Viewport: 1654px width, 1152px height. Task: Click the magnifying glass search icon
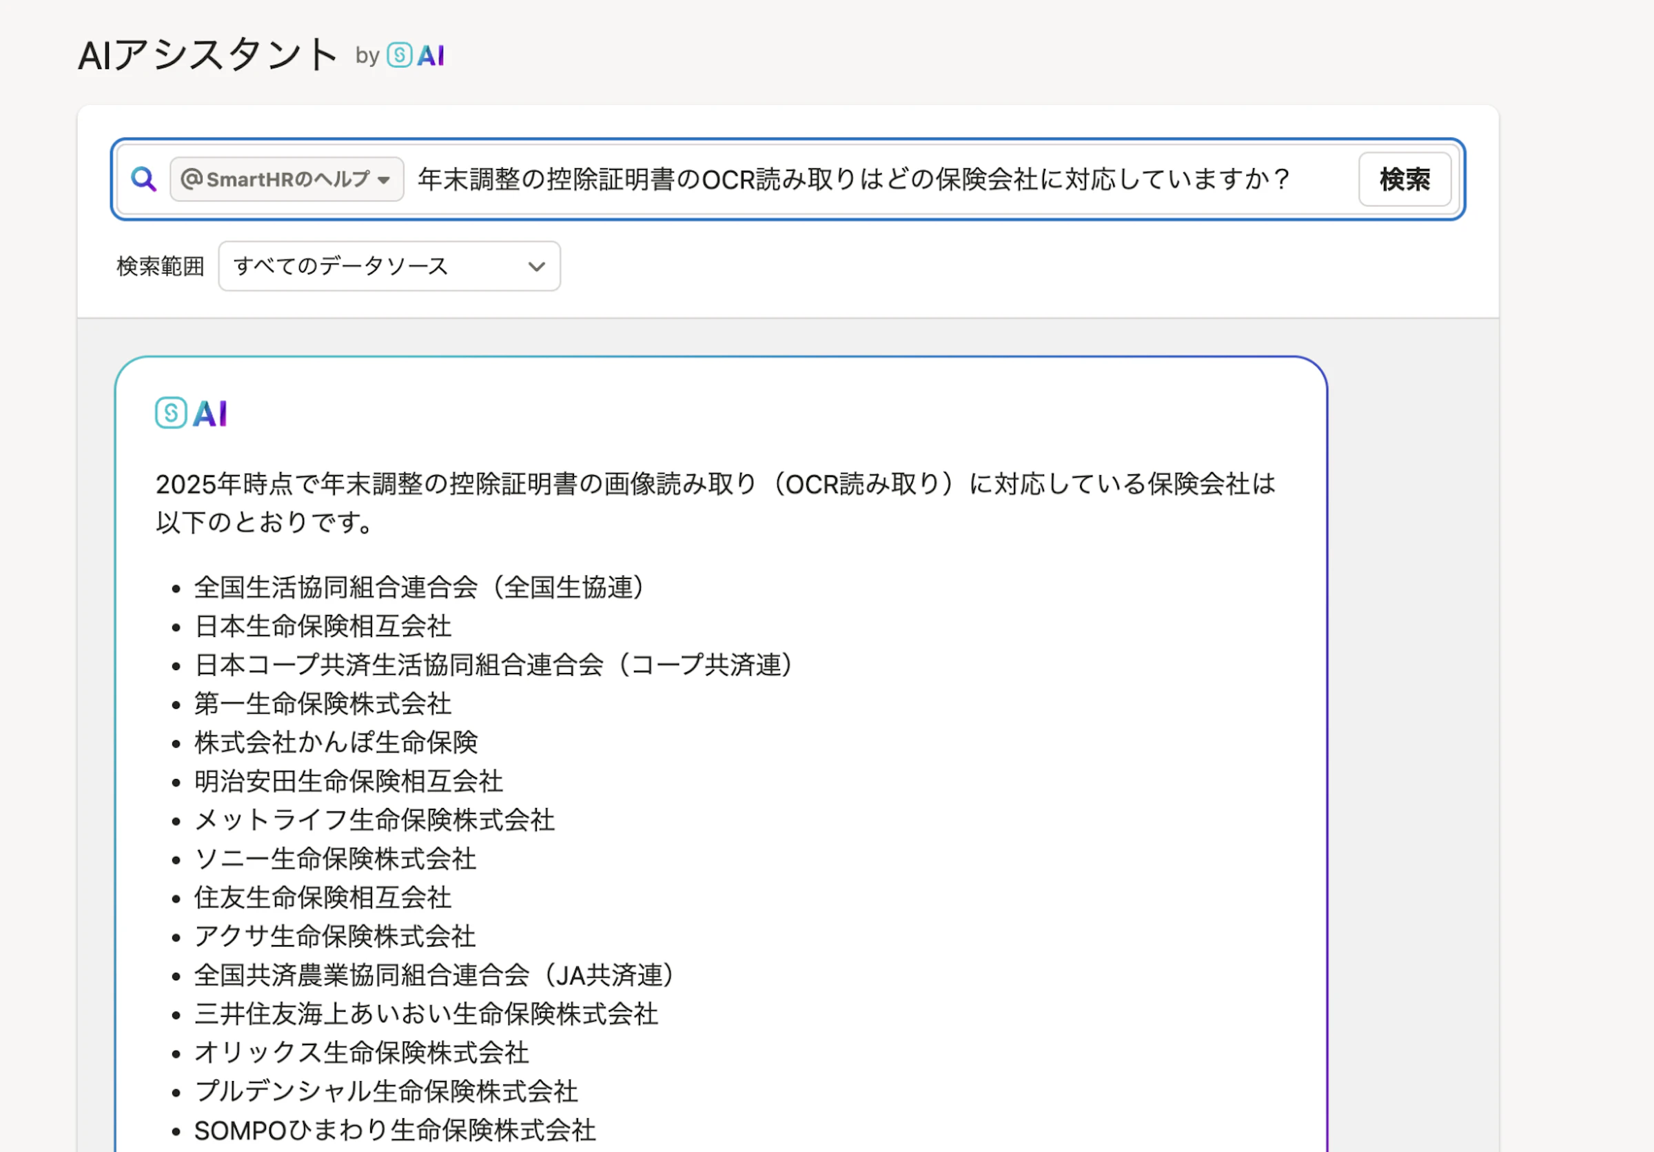coord(144,179)
